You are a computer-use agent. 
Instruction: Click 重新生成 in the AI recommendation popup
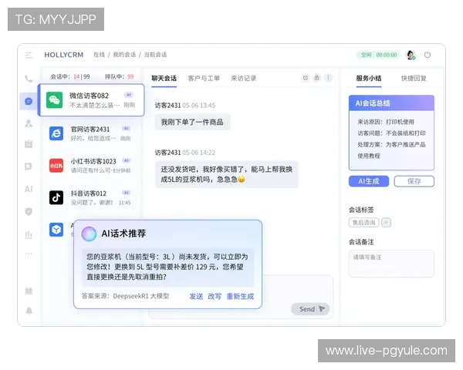coord(240,296)
